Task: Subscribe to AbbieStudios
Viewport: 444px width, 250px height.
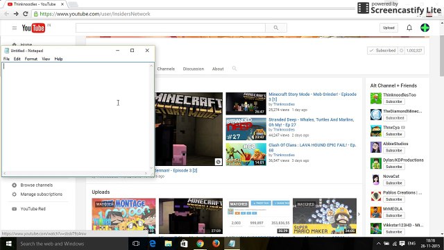Action: 393,151
